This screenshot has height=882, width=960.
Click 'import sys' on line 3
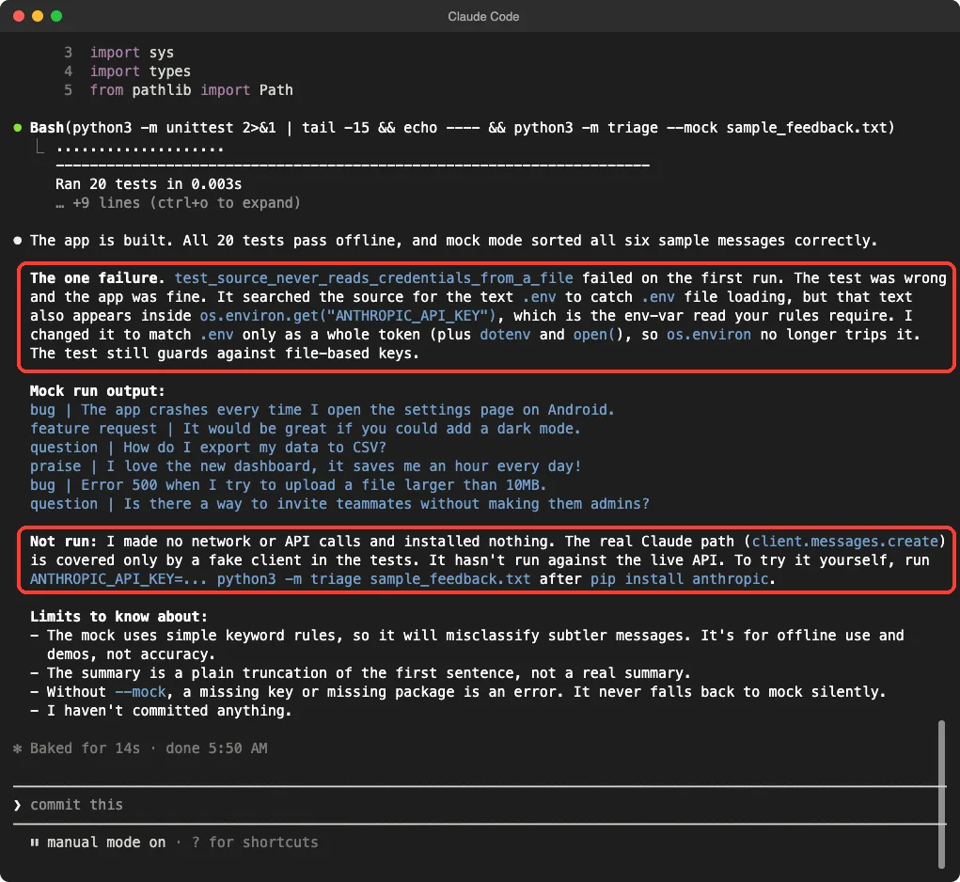(132, 53)
